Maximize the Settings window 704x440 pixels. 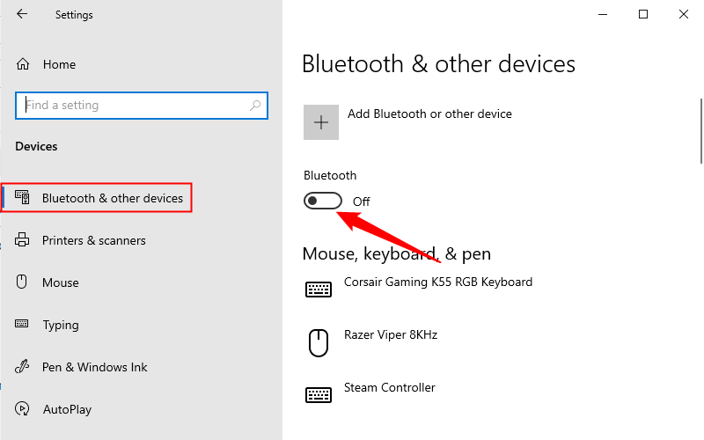pos(643,14)
